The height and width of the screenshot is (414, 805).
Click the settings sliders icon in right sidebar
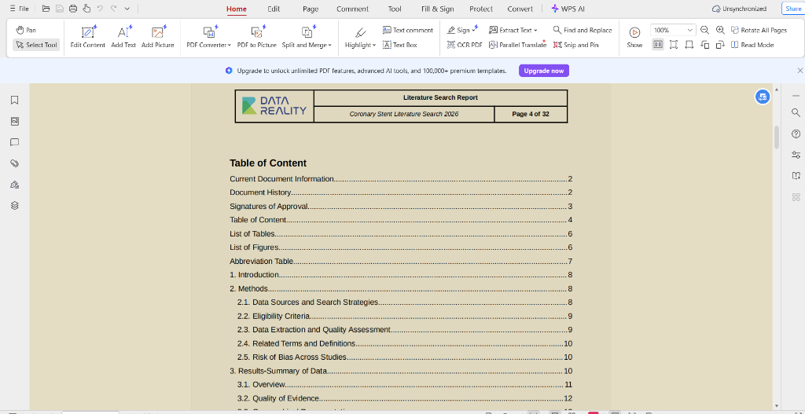tap(796, 155)
